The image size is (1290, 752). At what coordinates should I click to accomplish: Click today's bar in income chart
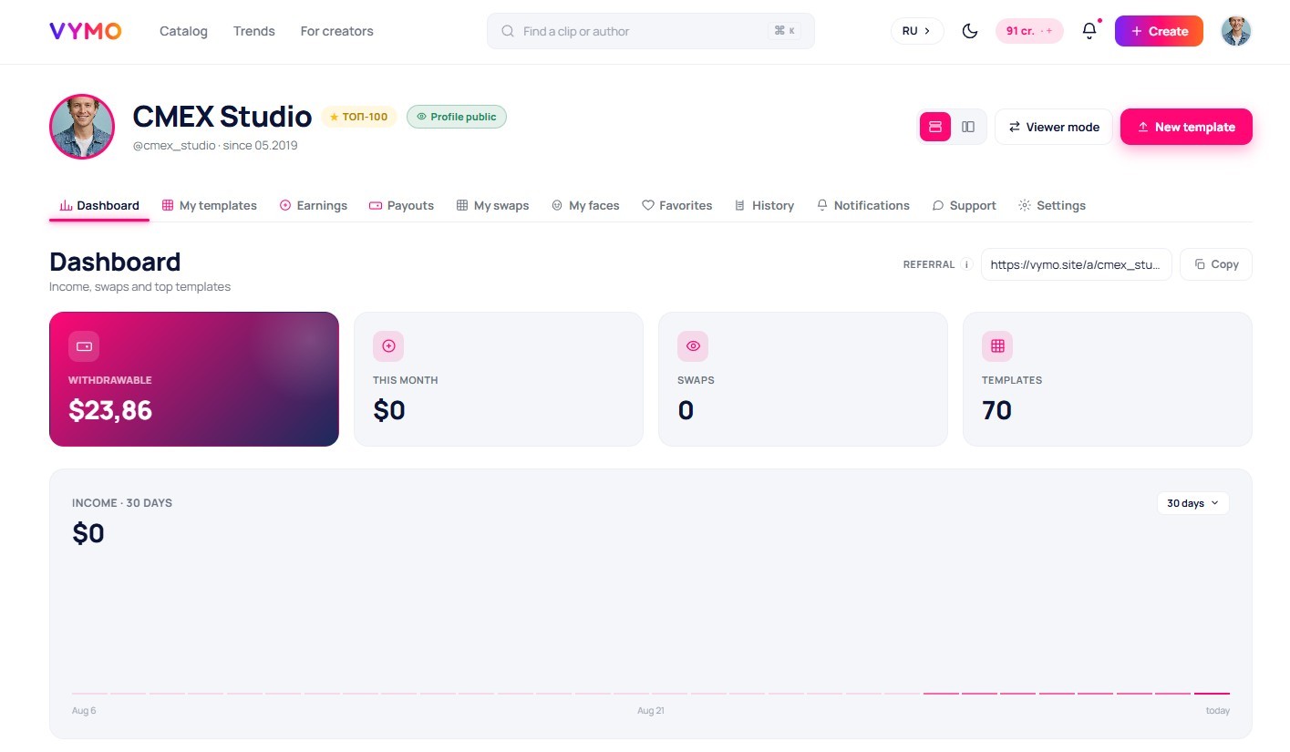pyautogui.click(x=1212, y=694)
